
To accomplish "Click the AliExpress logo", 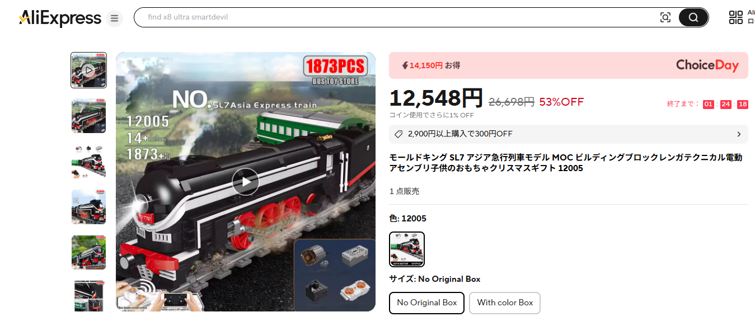I will pos(60,18).
